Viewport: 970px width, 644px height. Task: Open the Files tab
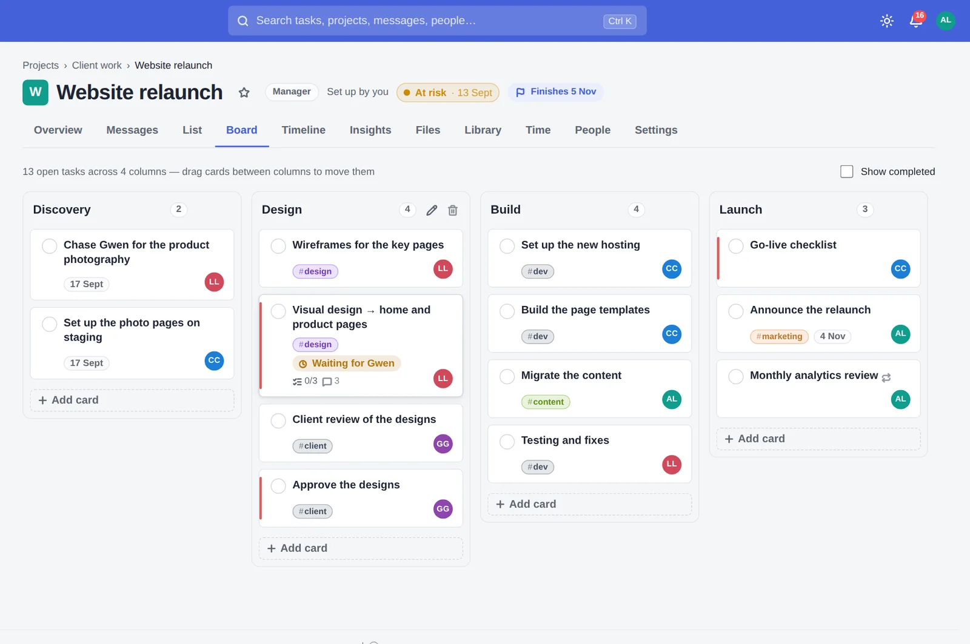tap(428, 130)
